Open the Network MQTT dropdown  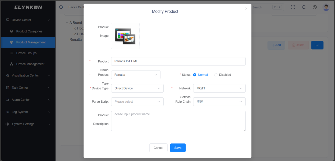pyautogui.click(x=219, y=88)
